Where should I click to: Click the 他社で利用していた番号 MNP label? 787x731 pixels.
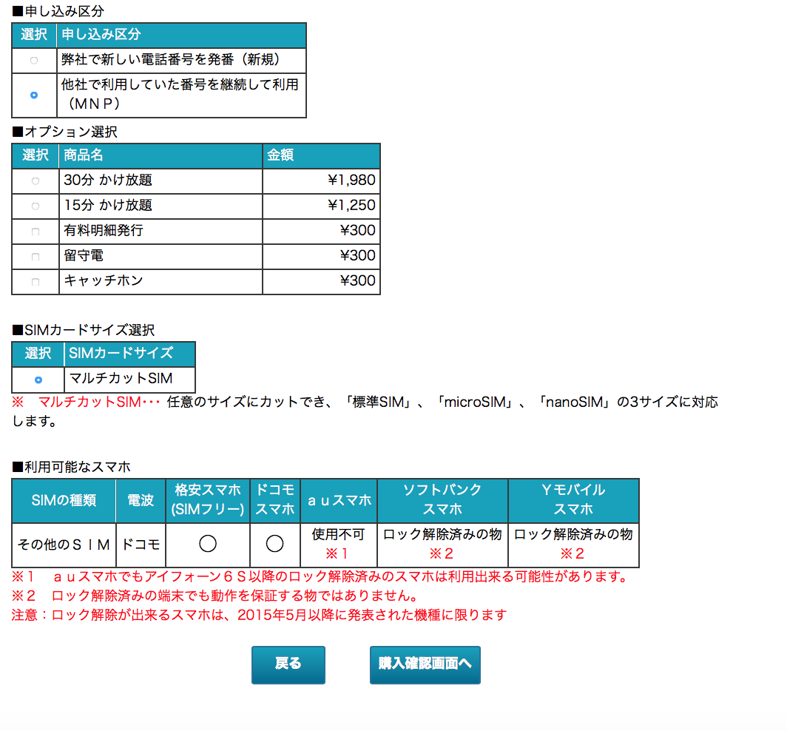[180, 94]
